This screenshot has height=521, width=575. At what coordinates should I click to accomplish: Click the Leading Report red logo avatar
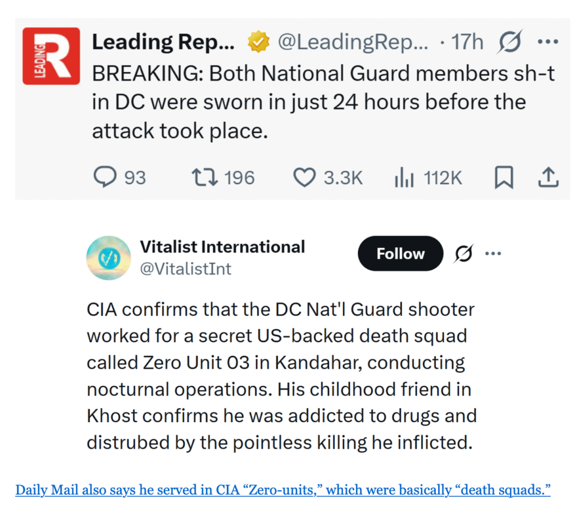51,56
